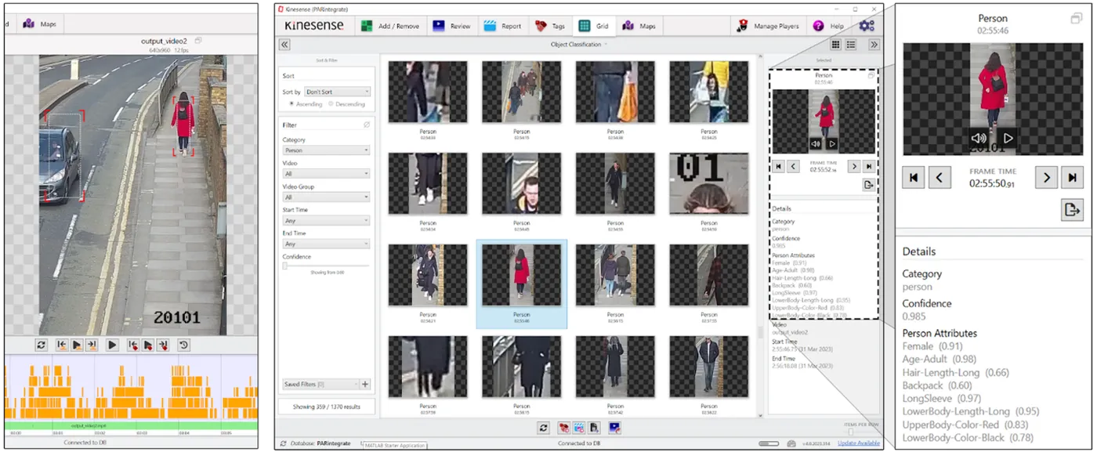Jump to next event end with orange marker

(92, 345)
